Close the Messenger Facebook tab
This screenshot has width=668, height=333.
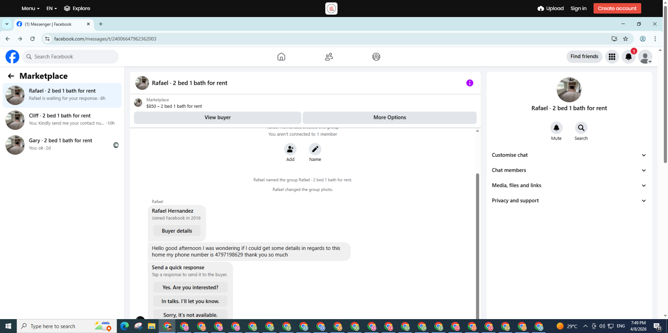88,24
